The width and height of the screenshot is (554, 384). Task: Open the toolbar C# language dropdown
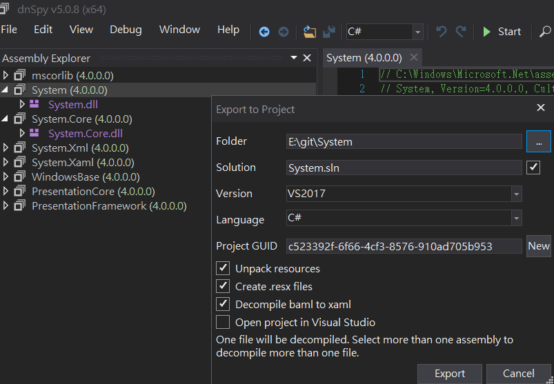417,32
